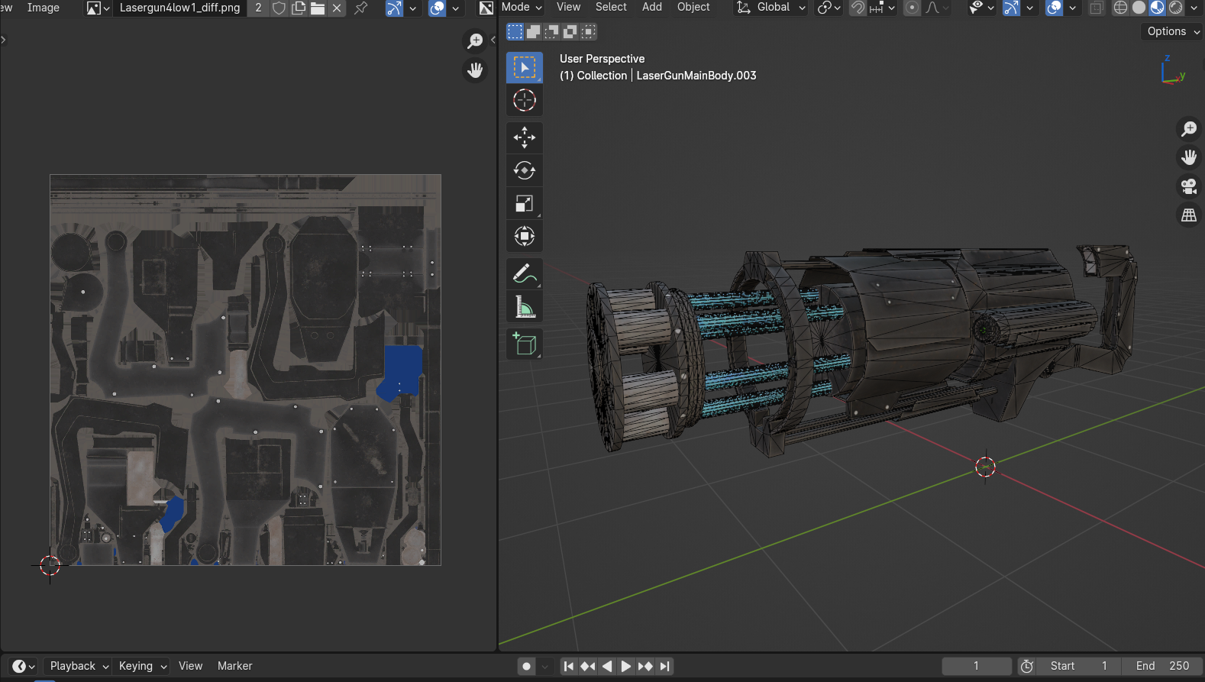Toggle the pin image icon
Screen dimensions: 1205x682
click(361, 8)
